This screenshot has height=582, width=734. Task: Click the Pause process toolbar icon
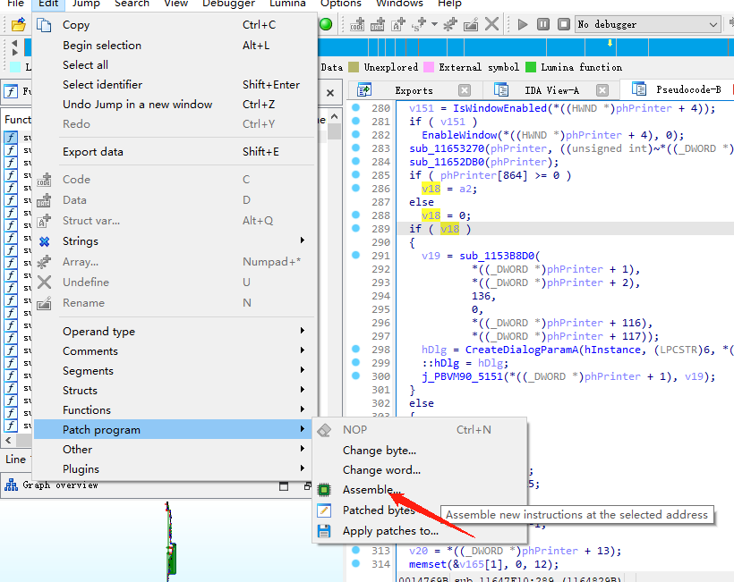543,24
